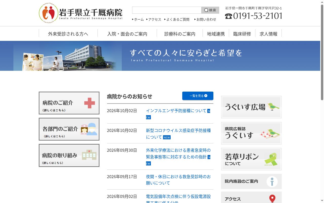Open 新型コロナウイルス感染症予防接種について notice

(x=178, y=134)
